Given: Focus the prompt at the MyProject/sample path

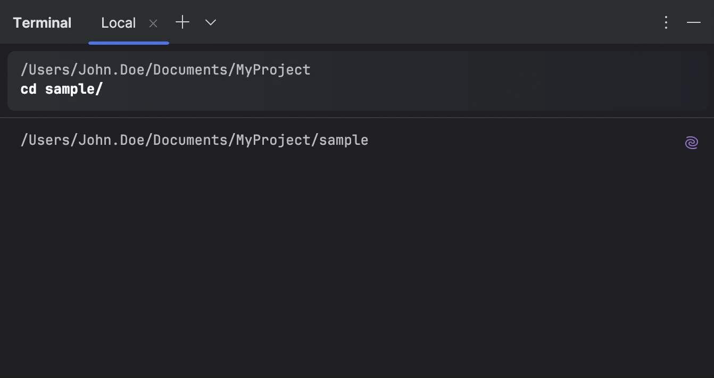Looking at the screenshot, I should pos(194,140).
